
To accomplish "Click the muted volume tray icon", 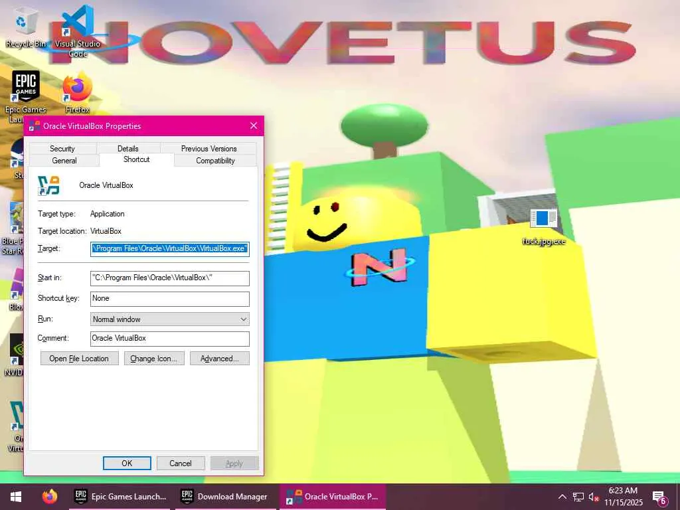I will pos(594,497).
